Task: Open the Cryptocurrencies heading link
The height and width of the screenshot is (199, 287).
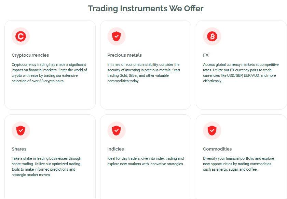Action: tap(30, 55)
